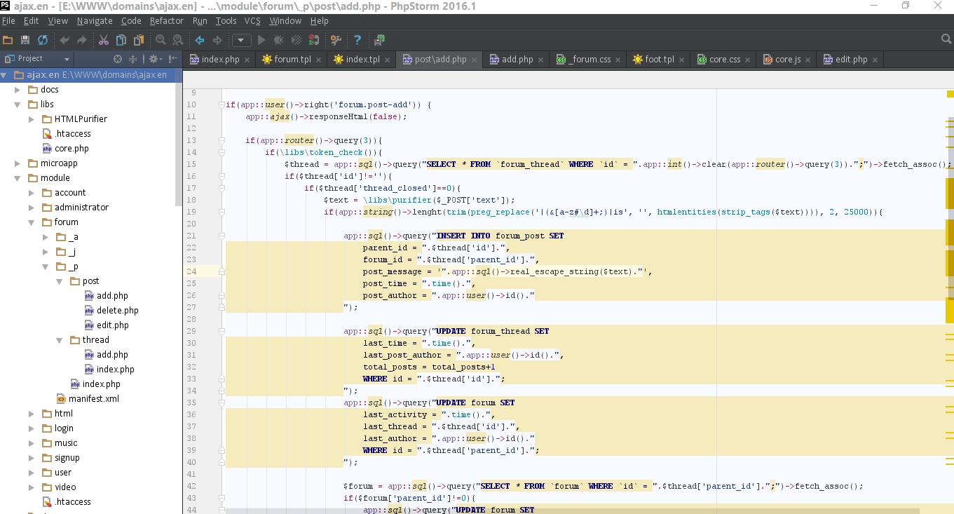Click the search magnifier at top right
The height and width of the screenshot is (514, 954).
[946, 39]
